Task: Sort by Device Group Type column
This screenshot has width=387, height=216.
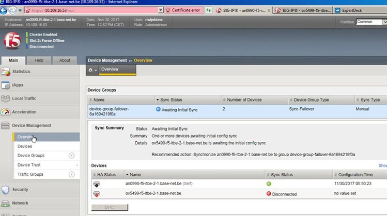Action: click(321, 99)
